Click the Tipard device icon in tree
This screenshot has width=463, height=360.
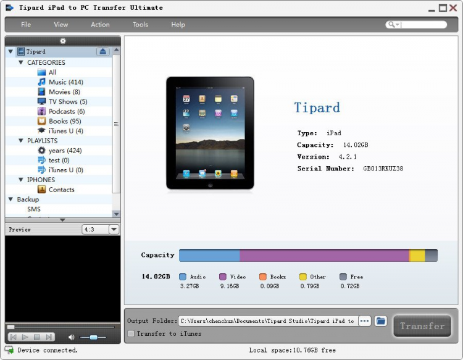point(20,52)
